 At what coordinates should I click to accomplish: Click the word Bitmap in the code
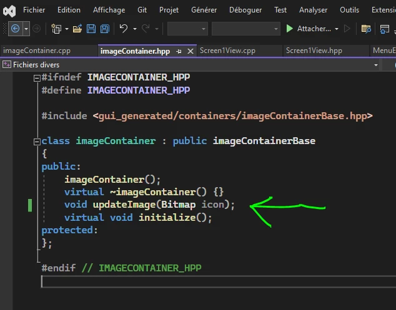click(178, 205)
